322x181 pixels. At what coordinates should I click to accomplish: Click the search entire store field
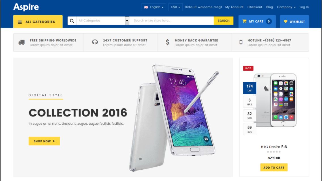171,21
